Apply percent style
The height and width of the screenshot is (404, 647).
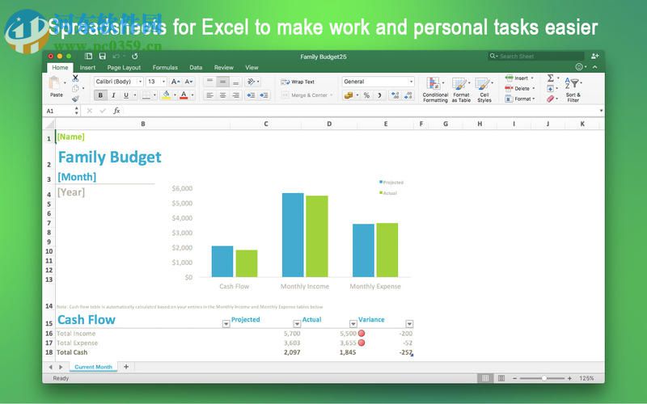tap(366, 95)
